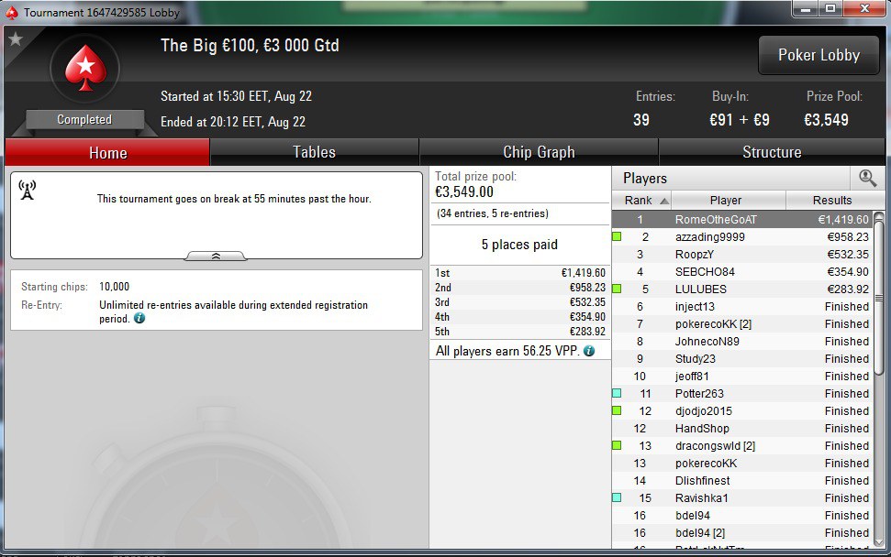891x557 pixels.
Task: Click player list scrollbar down arrow
Action: tap(879, 541)
